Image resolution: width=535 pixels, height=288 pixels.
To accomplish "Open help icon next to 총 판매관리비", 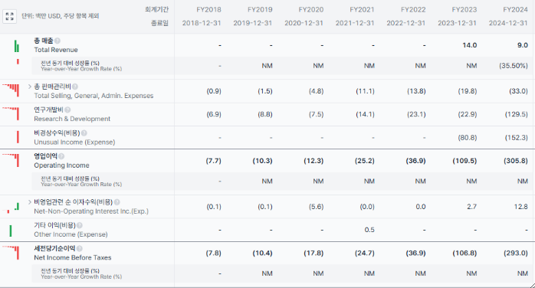I will [74, 87].
